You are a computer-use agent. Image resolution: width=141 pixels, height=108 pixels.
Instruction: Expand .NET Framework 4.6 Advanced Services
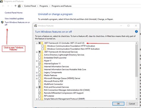click(x=37, y=52)
